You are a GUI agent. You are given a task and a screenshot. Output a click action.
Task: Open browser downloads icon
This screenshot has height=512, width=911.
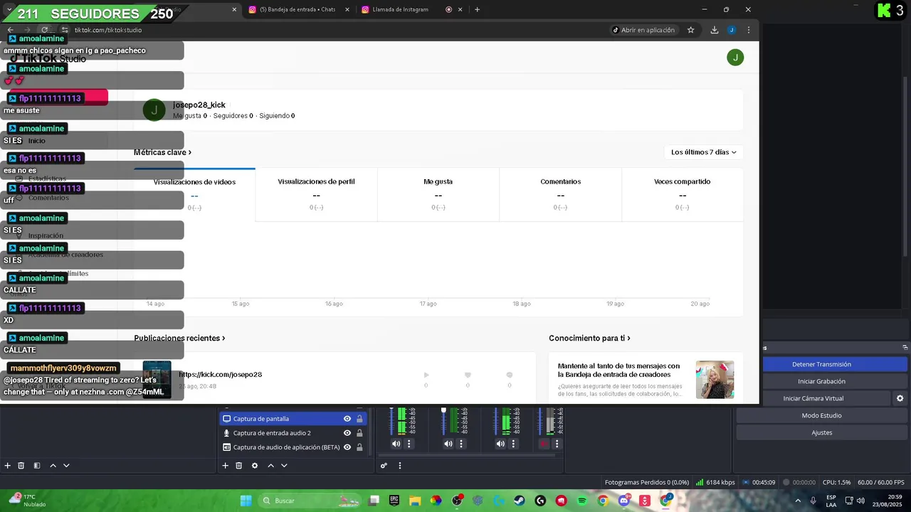(x=715, y=30)
